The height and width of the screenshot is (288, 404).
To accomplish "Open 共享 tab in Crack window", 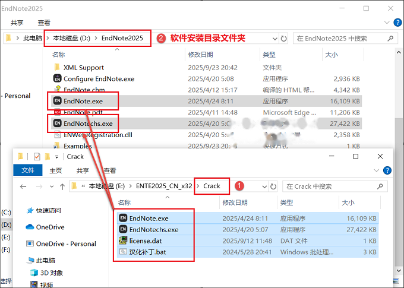I will (x=83, y=170).
